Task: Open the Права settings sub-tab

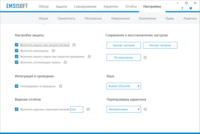Action: pos(169,18)
